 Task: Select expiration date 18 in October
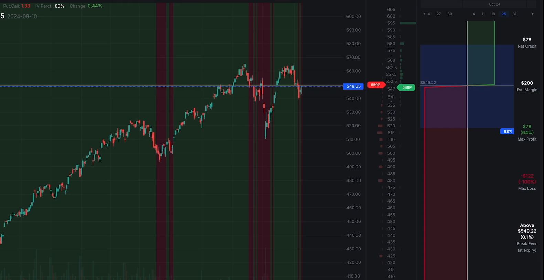(493, 14)
